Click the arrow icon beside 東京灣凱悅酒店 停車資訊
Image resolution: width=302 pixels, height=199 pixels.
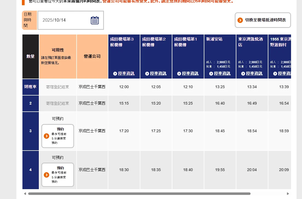(243, 74)
